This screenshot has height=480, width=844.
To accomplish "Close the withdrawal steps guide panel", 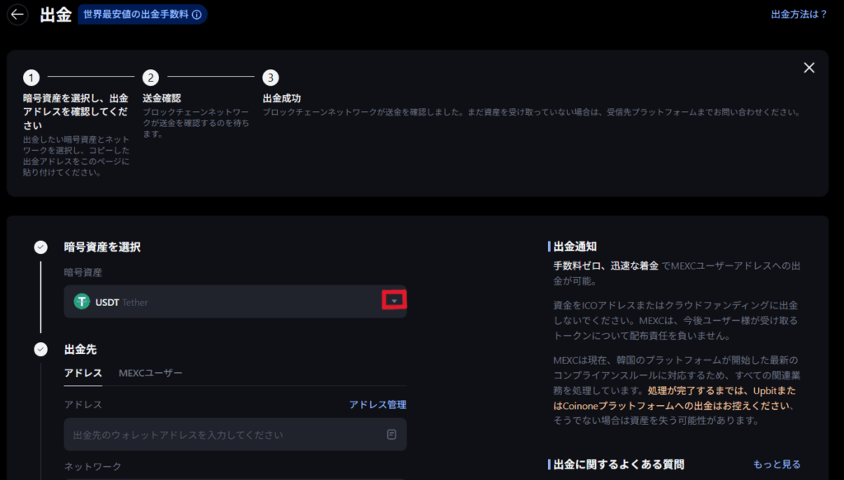I will [x=809, y=68].
